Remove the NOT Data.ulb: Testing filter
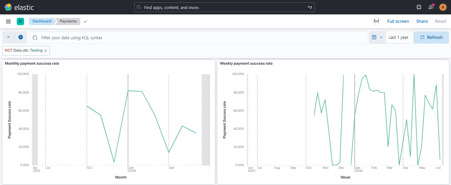 (46, 51)
